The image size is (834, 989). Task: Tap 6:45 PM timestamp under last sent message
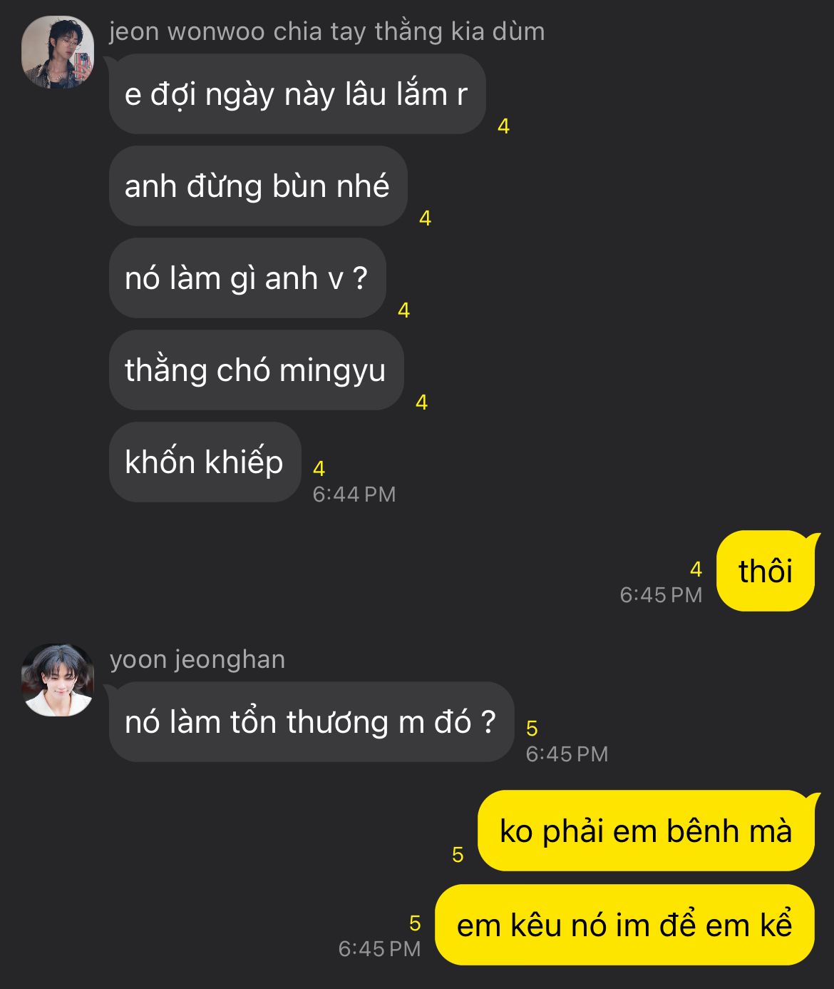[379, 949]
